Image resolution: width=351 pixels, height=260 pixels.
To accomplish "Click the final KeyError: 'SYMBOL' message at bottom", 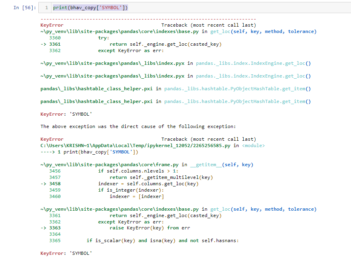I will (66, 253).
